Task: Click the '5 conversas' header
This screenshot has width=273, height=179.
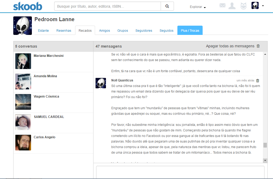Action: [x=26, y=46]
